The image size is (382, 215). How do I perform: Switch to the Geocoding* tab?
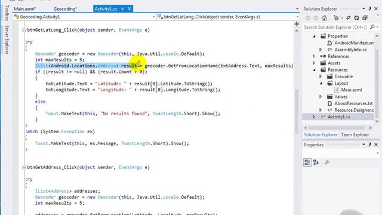coord(65,9)
